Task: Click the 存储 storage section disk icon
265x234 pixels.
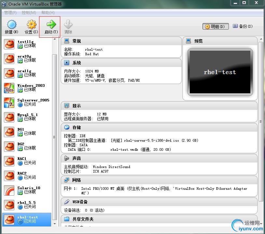Action: click(67, 127)
